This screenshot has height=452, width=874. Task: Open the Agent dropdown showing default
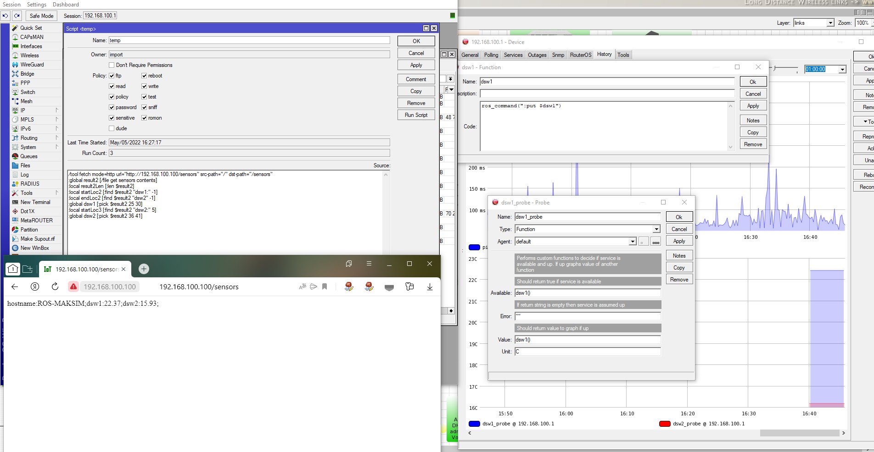coord(633,242)
